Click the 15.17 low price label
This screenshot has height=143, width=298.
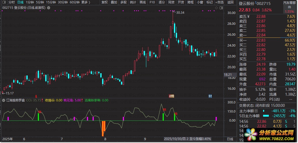click(10, 93)
